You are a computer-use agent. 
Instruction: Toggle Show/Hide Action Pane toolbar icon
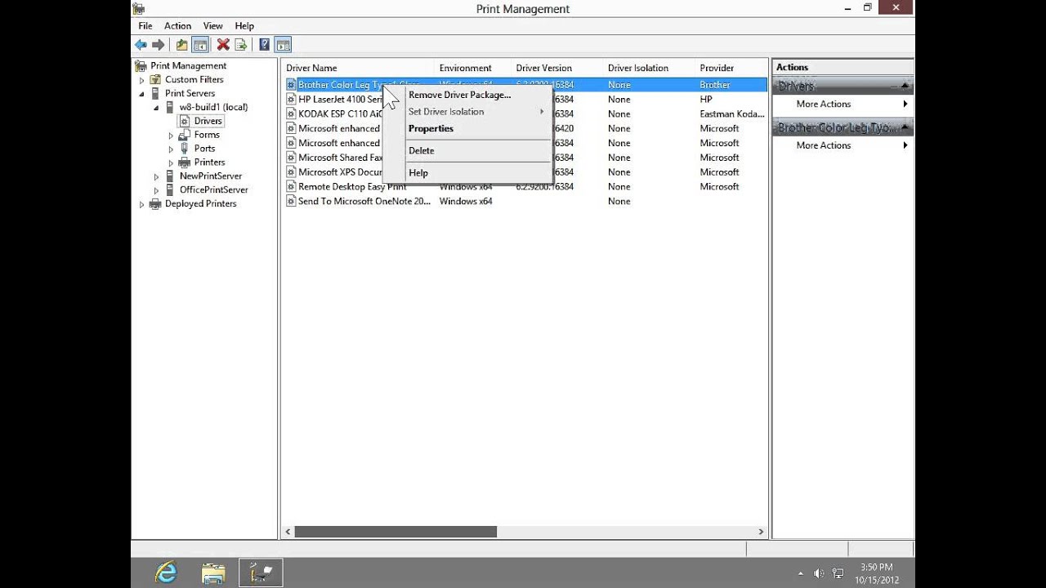click(283, 45)
